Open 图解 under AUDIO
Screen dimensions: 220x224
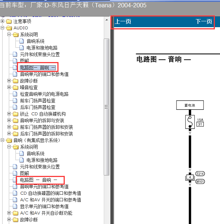(25, 61)
